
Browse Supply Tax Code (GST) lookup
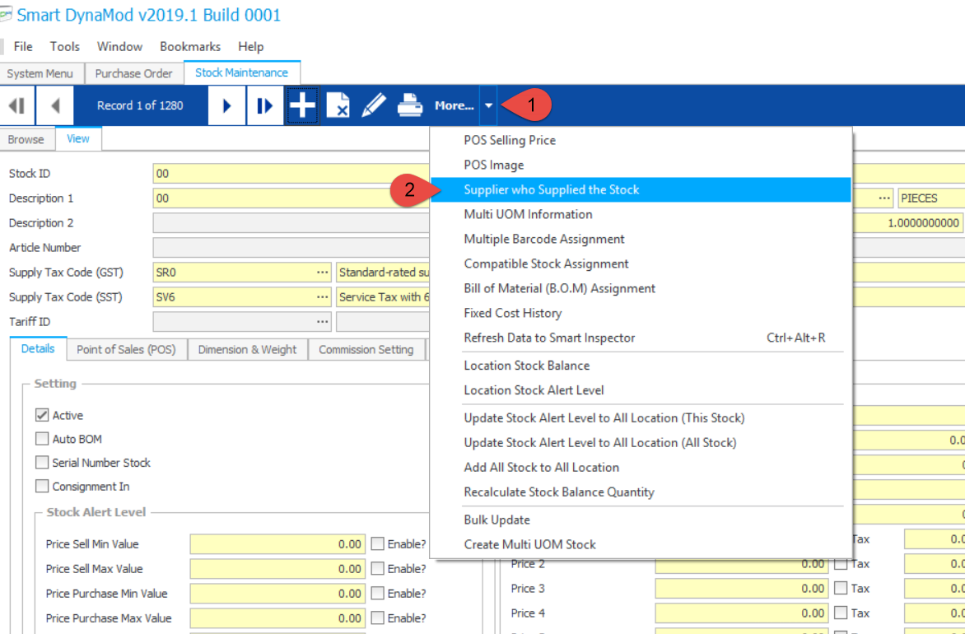pyautogui.click(x=323, y=272)
